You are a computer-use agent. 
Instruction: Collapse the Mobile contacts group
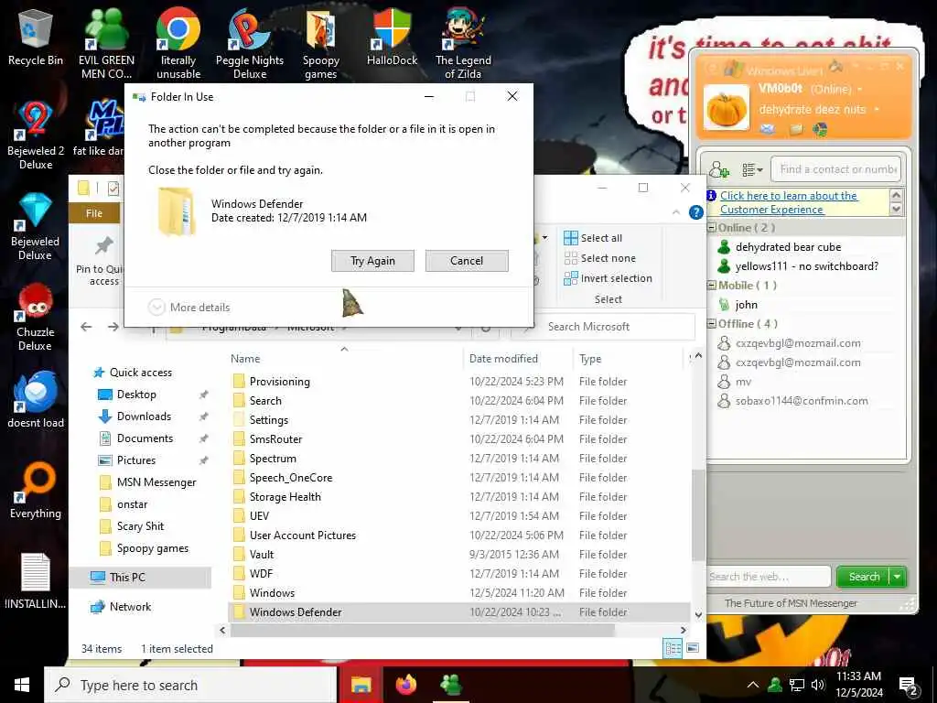pos(712,286)
